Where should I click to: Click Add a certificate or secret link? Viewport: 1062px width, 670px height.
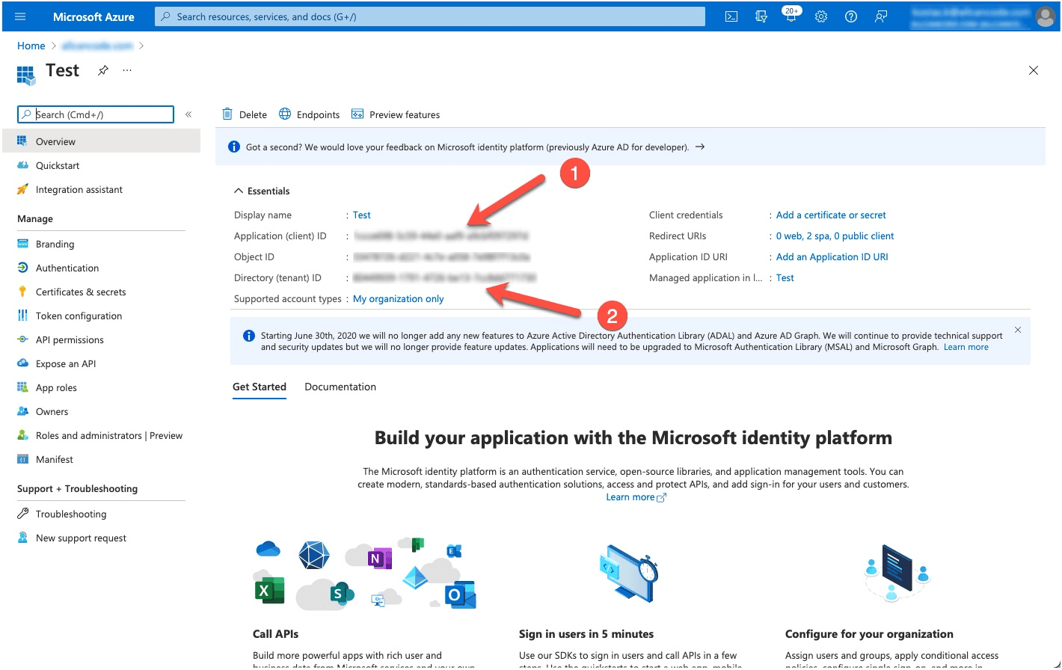pos(830,215)
